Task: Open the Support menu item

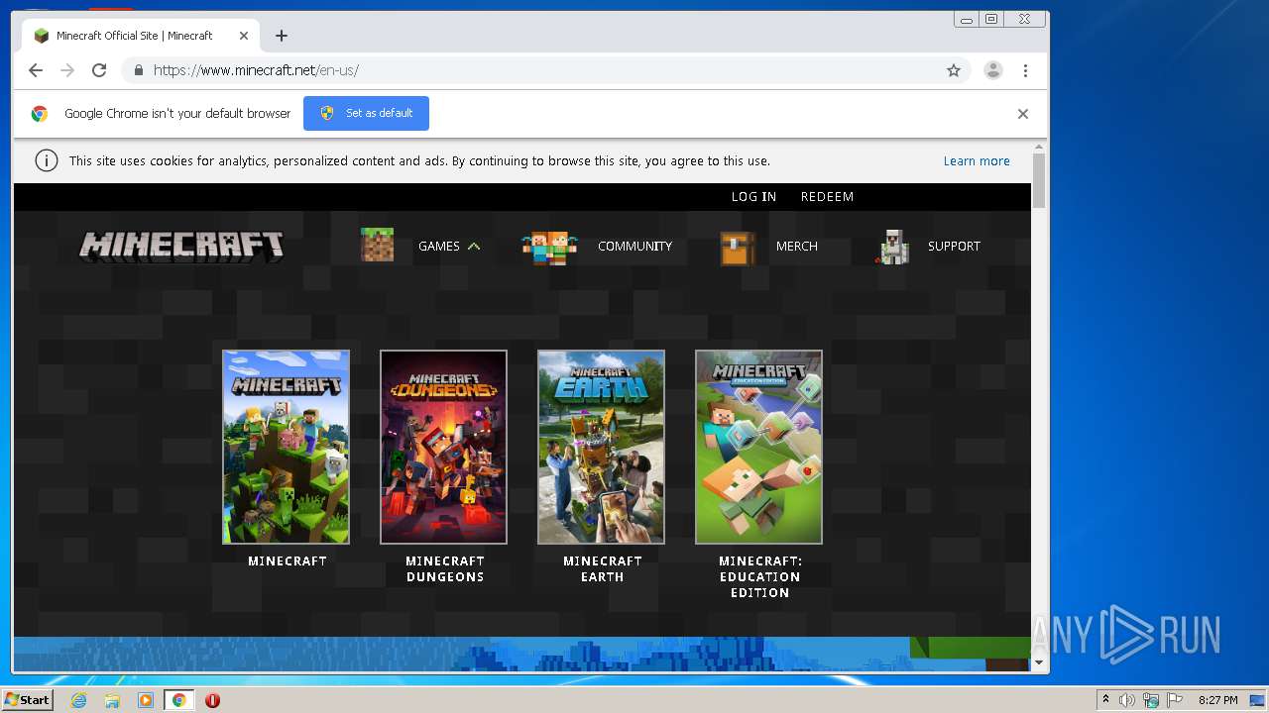Action: pyautogui.click(x=954, y=247)
